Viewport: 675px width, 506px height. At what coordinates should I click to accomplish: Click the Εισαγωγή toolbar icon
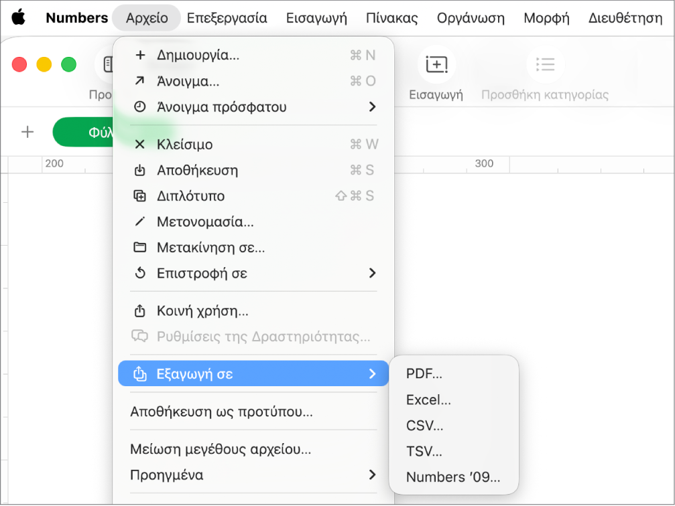tap(436, 64)
